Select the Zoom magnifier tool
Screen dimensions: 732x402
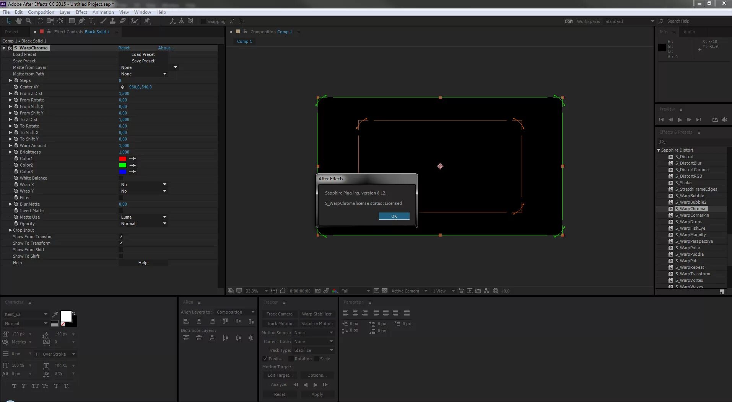point(28,21)
